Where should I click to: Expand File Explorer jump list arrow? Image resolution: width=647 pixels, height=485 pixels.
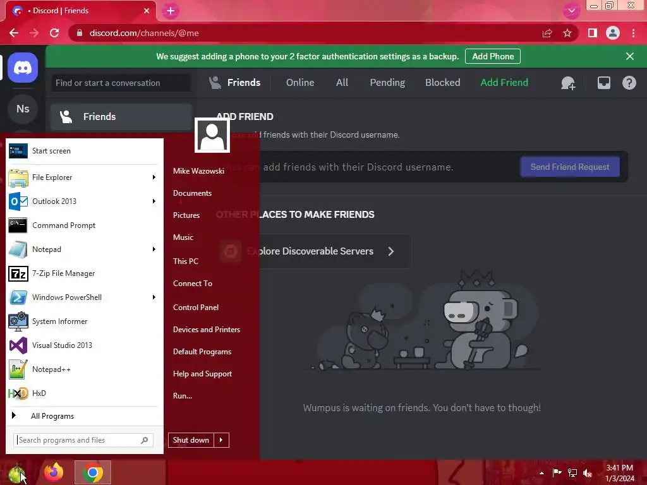tap(154, 177)
